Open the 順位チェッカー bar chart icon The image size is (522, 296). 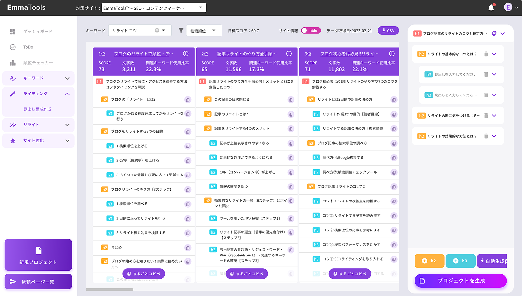13,63
